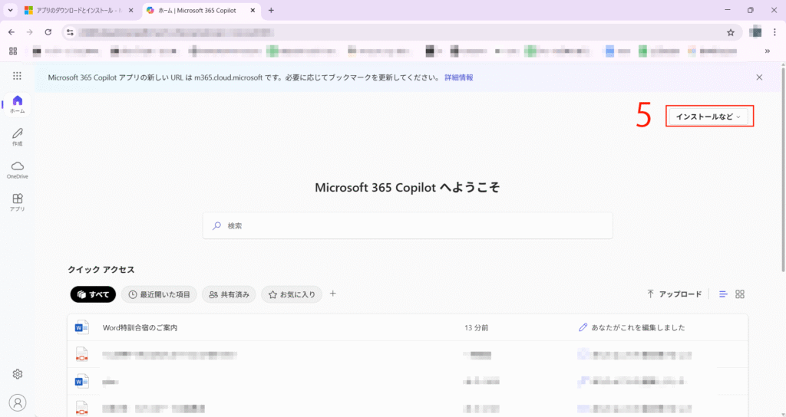Screen dimensions: 786x417
Task: Switch to the アプリのダウンロードとインストール tab
Action: pos(80,10)
